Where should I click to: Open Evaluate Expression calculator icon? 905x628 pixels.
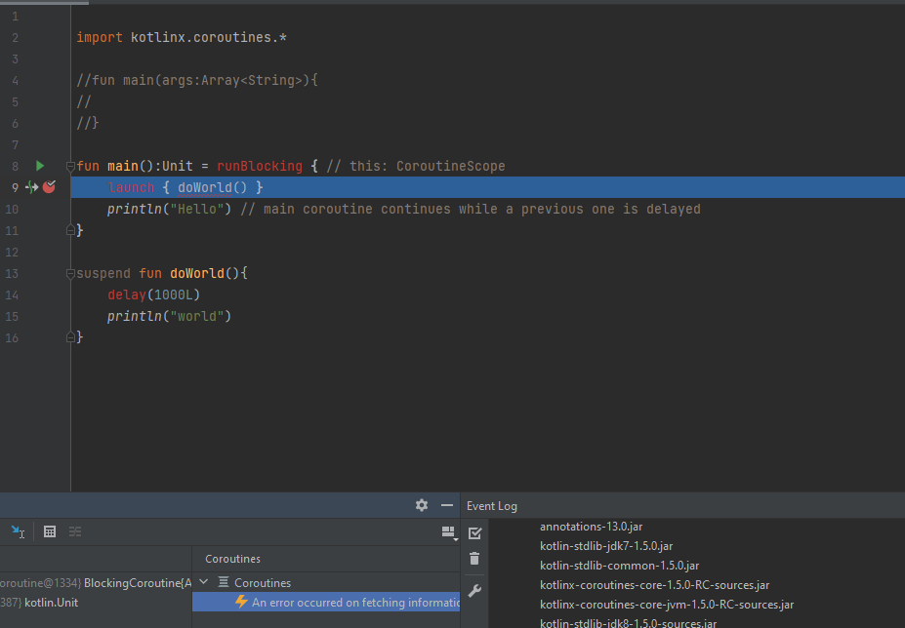[50, 531]
